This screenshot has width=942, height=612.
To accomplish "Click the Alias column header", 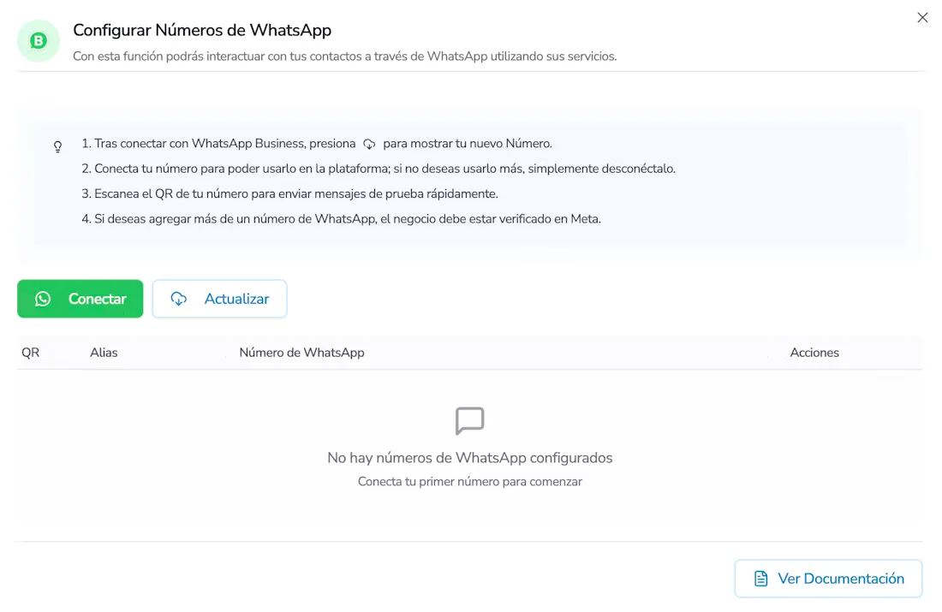I will [x=104, y=352].
